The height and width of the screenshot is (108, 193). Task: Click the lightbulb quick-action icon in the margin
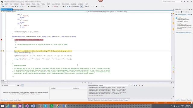click(x=3, y=51)
